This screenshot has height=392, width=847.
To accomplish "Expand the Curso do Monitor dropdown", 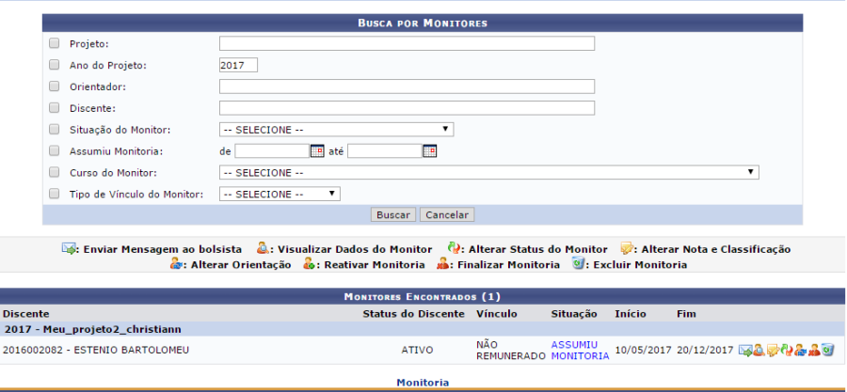I will pyautogui.click(x=488, y=172).
